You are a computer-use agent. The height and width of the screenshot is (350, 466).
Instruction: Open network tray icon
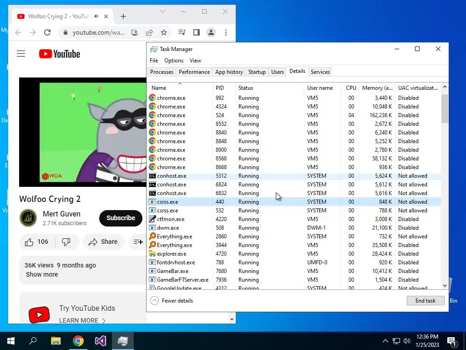[396, 341]
